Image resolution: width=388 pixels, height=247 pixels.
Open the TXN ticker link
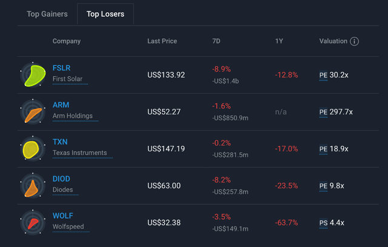pyautogui.click(x=60, y=142)
